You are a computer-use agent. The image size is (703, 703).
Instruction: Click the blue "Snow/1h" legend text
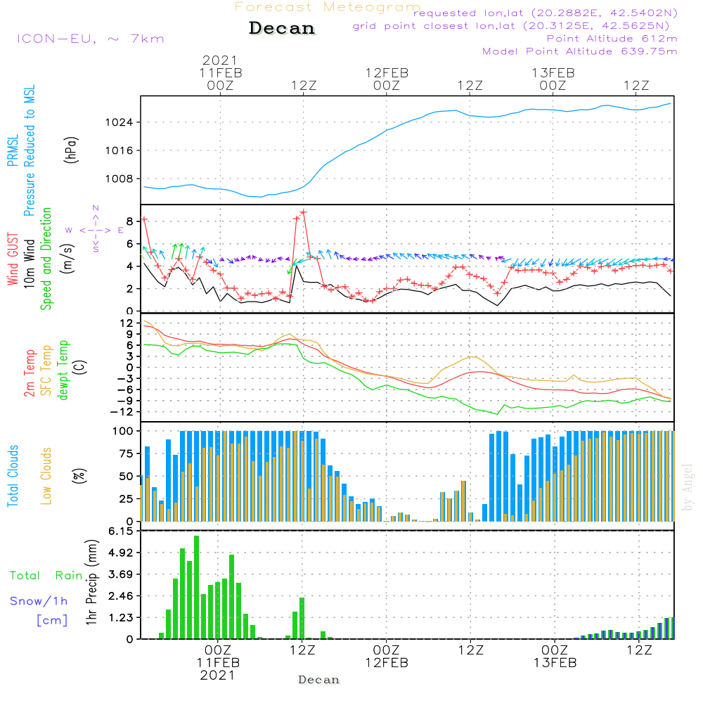click(x=39, y=601)
